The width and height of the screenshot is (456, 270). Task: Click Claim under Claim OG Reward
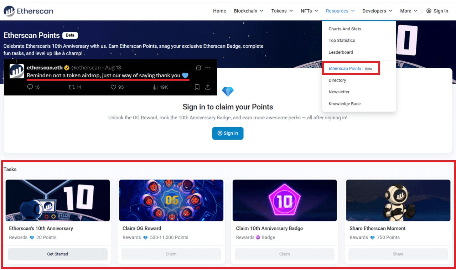[x=171, y=254]
